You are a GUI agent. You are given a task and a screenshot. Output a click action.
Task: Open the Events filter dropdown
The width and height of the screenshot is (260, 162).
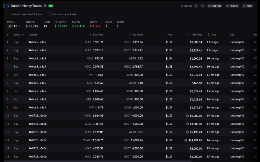(19, 35)
